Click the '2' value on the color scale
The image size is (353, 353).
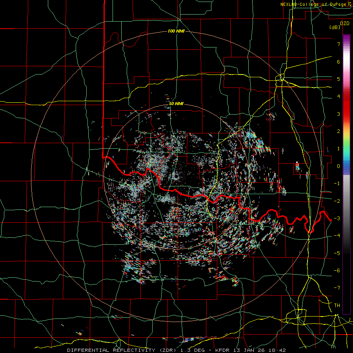[x=338, y=131]
